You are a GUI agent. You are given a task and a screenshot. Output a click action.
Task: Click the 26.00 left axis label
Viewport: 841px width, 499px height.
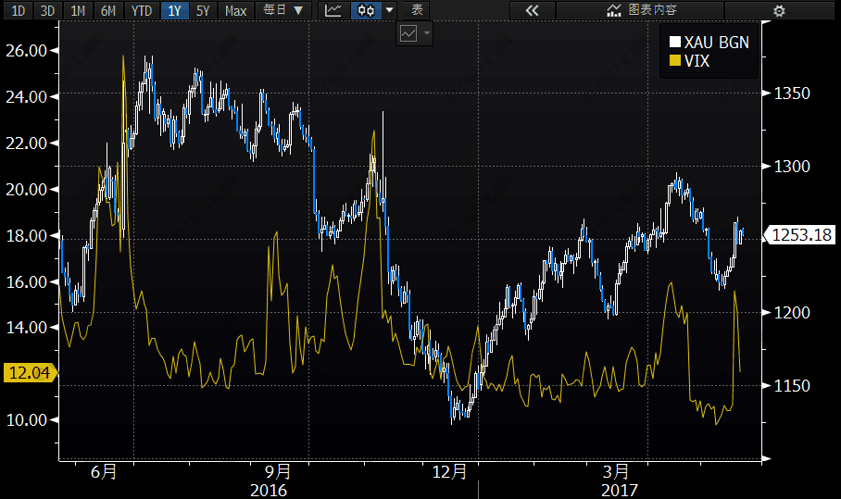26,50
